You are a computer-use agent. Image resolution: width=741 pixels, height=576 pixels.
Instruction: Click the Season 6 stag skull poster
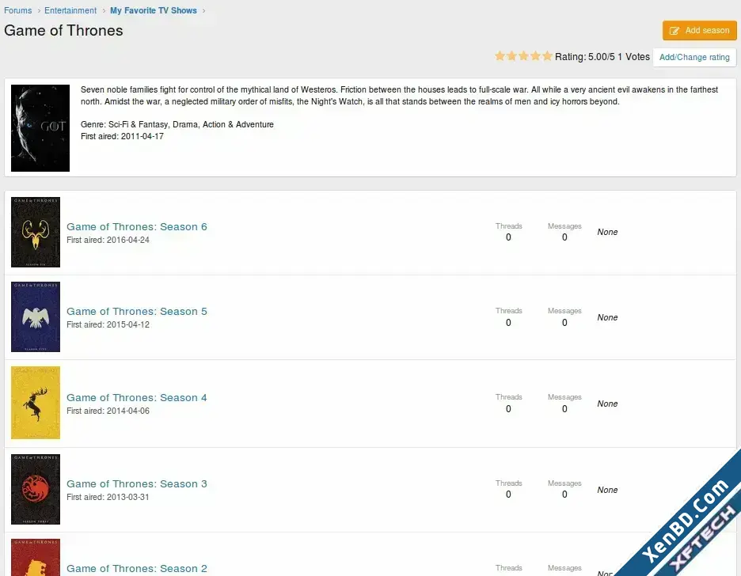[36, 232]
